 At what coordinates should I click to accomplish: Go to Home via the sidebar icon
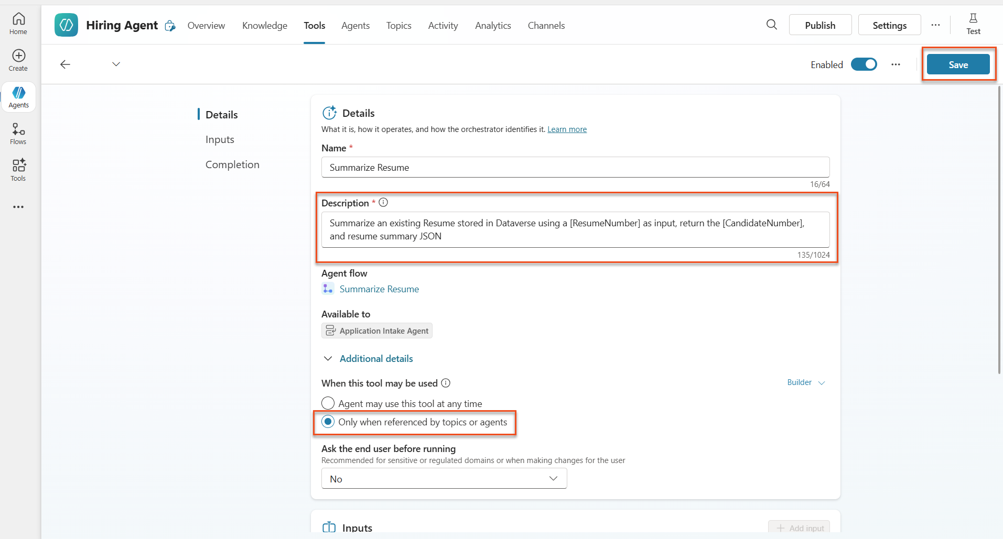[x=18, y=22]
